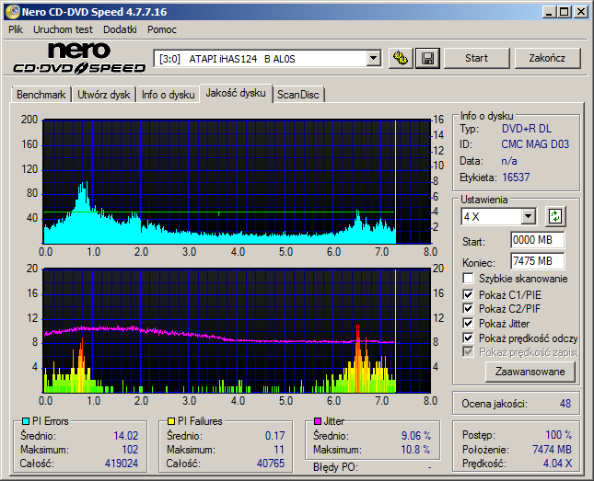594x481 pixels.
Task: Select the Jakość dysku tab
Action: 236,93
